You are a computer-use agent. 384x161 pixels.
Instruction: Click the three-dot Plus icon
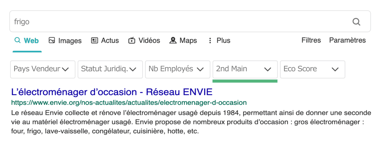pos(210,40)
